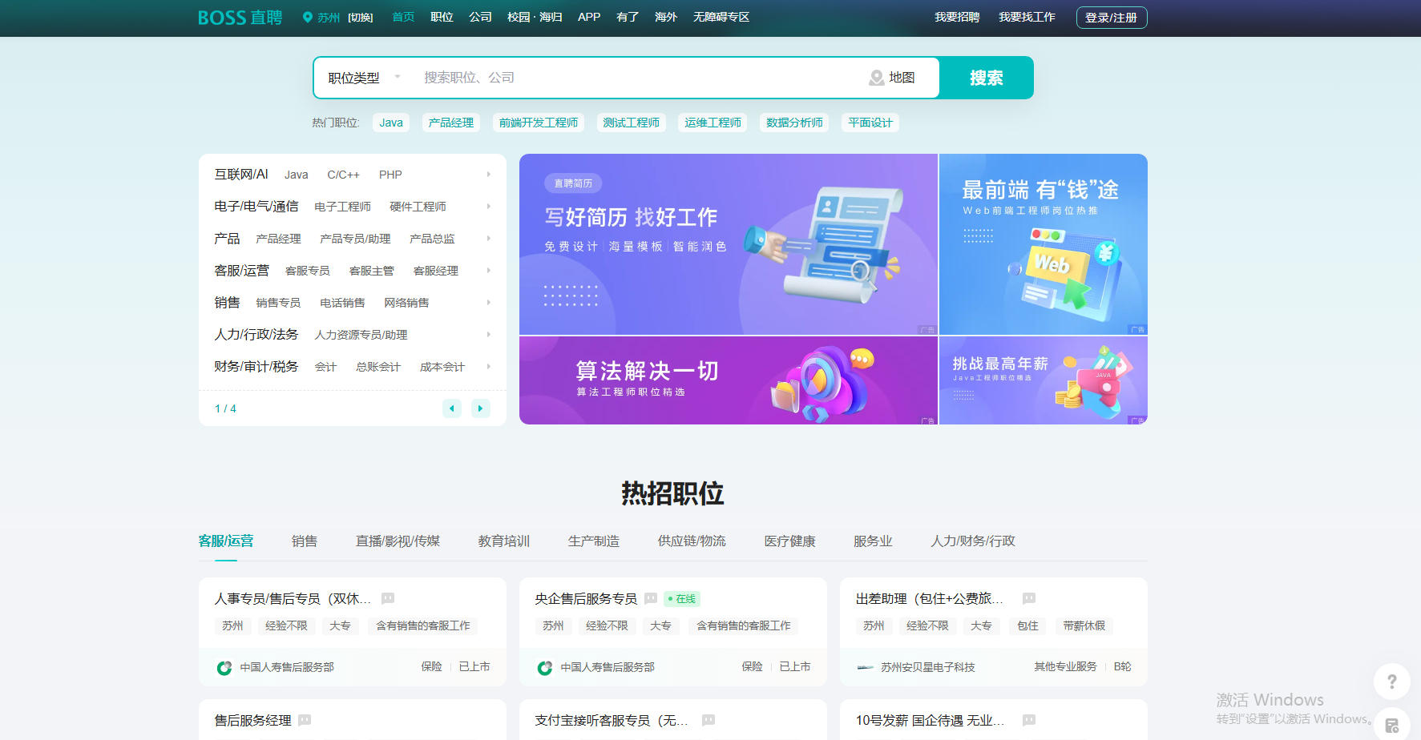The height and width of the screenshot is (740, 1421).
Task: Switch to the 销售 hot jobs tab
Action: [x=305, y=541]
